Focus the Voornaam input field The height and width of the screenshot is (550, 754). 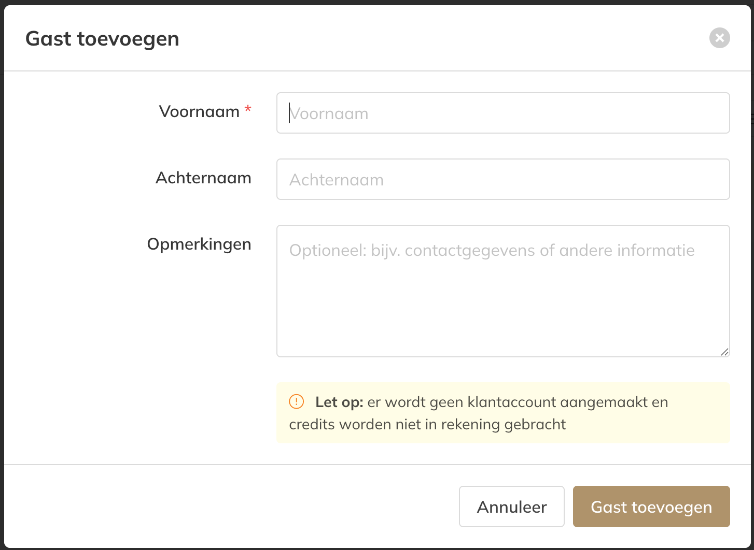point(503,113)
